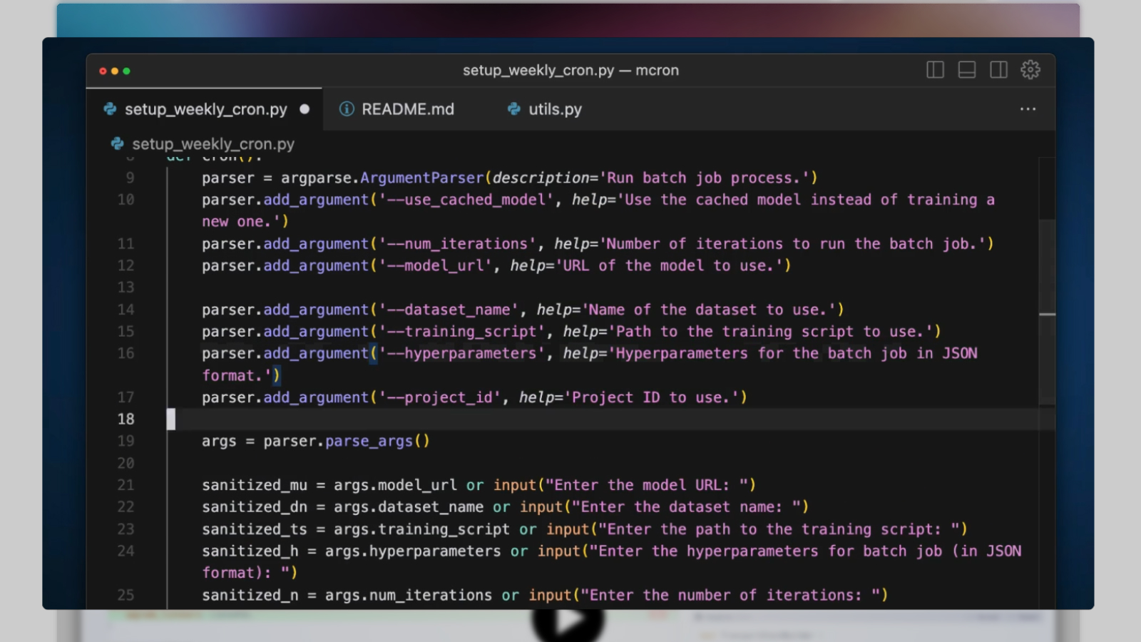
Task: Click the '--project_id' argument string
Action: coord(439,397)
